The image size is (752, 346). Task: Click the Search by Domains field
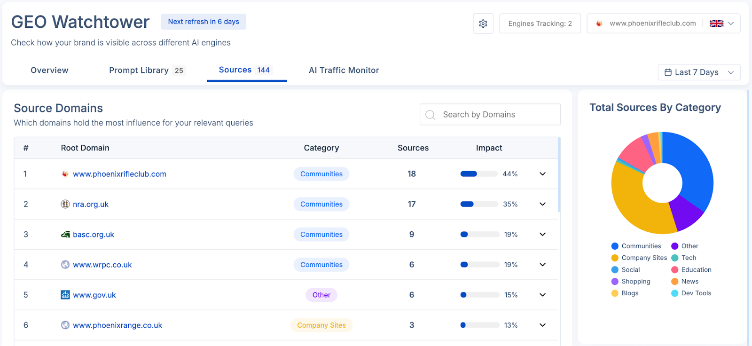tap(490, 115)
